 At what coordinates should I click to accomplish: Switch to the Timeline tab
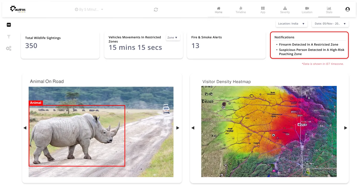(x=241, y=10)
